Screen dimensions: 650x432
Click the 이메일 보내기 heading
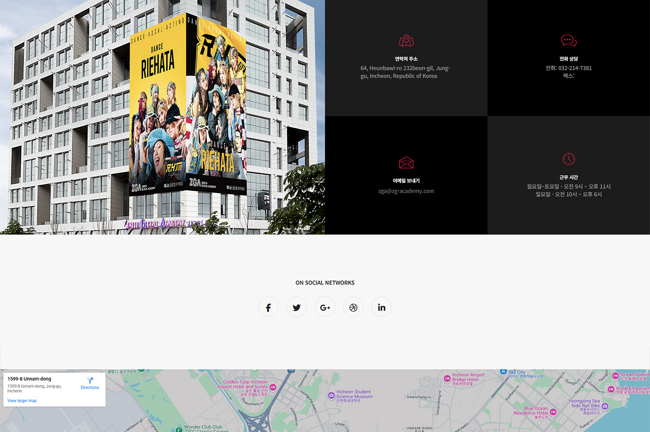point(406,180)
